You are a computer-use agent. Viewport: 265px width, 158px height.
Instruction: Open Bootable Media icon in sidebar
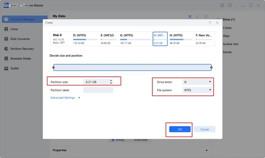pyautogui.click(x=6, y=59)
